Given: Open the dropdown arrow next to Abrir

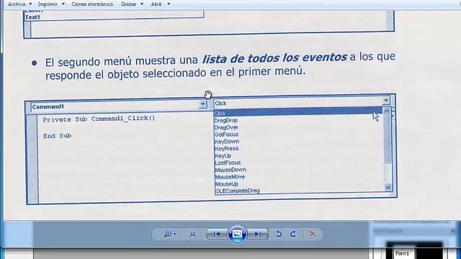Looking at the screenshot, I should [x=169, y=4].
